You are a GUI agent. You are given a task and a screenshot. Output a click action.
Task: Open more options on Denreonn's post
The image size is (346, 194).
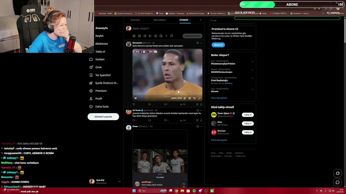(201, 43)
